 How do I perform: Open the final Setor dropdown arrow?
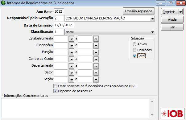click(96, 73)
